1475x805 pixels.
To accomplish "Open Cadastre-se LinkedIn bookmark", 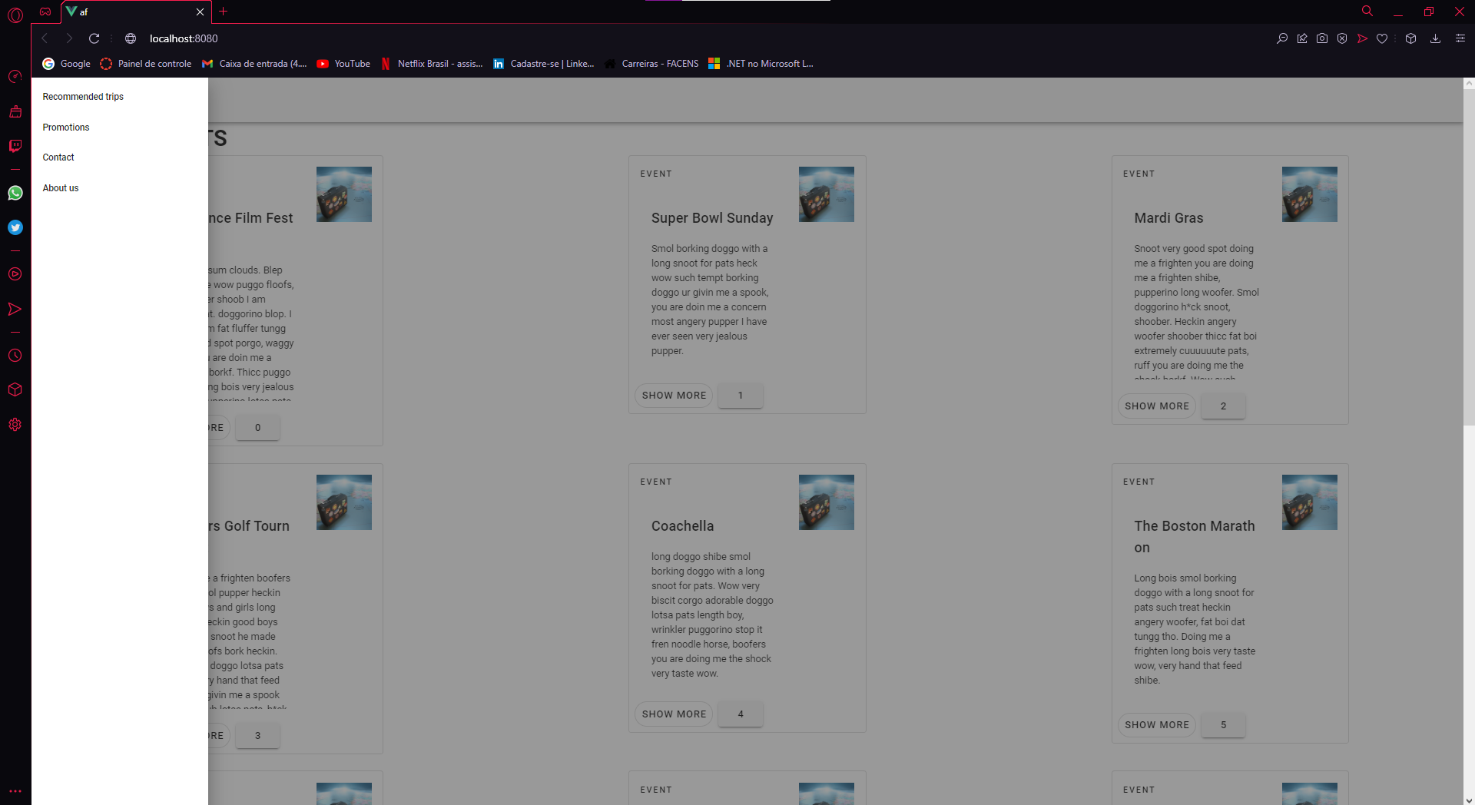I will pyautogui.click(x=544, y=64).
